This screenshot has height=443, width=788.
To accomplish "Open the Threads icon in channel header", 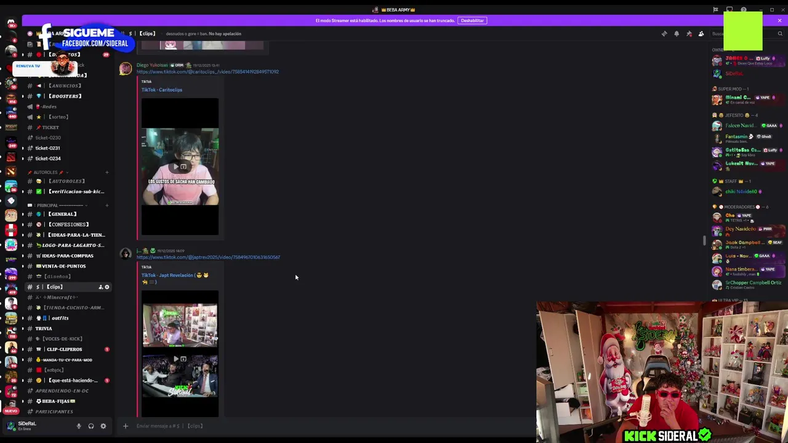I will point(664,34).
